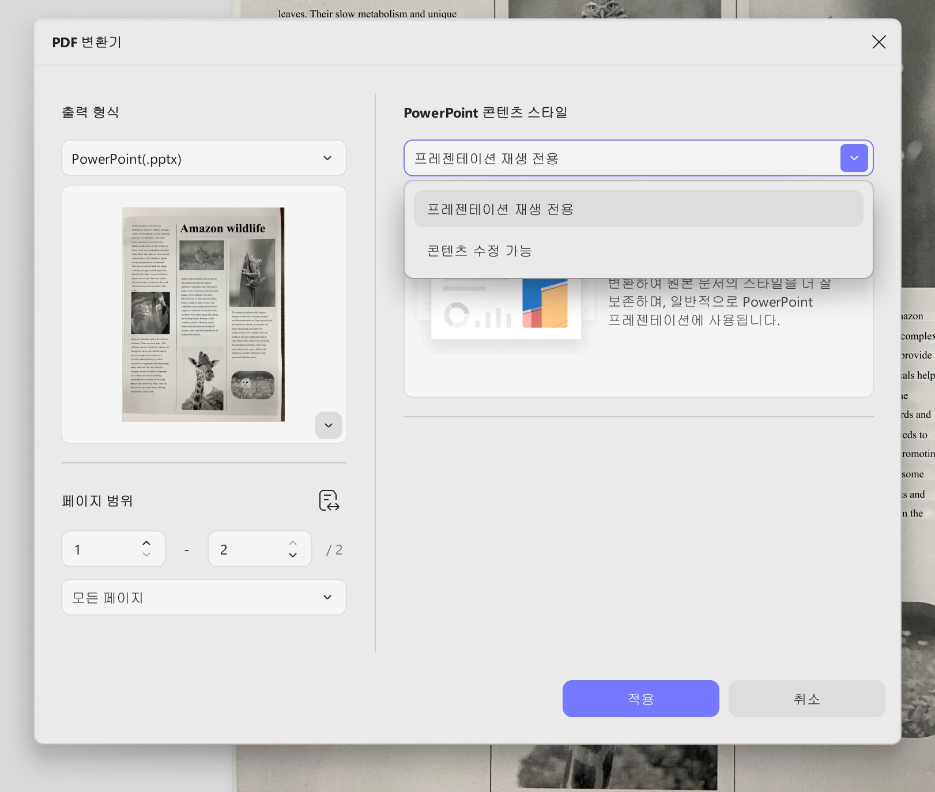The width and height of the screenshot is (935, 792).
Task: Click the PowerPoint 콘텐츠 스타일 heading
Action: tap(485, 112)
